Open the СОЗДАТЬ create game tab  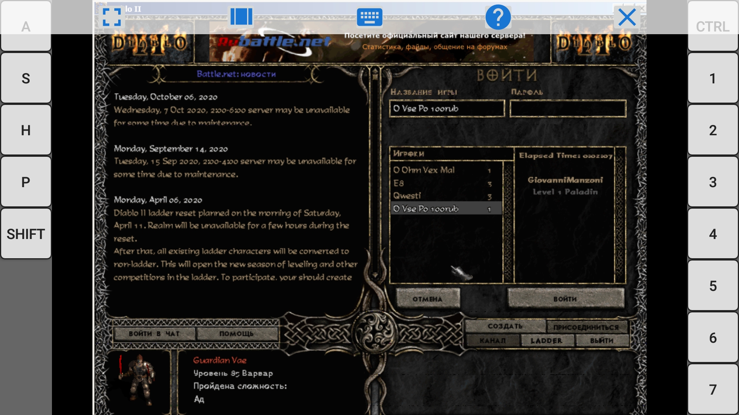[505, 326]
